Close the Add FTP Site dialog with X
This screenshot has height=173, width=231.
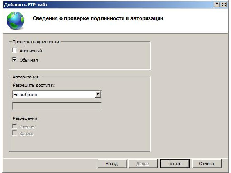[x=224, y=5]
